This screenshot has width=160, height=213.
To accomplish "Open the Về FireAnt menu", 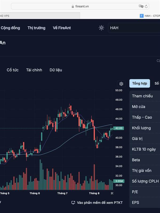I will (62, 28).
